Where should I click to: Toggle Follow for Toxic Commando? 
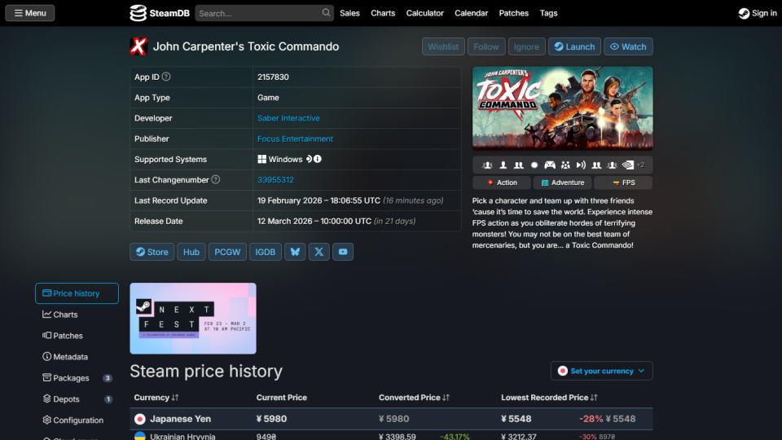486,46
